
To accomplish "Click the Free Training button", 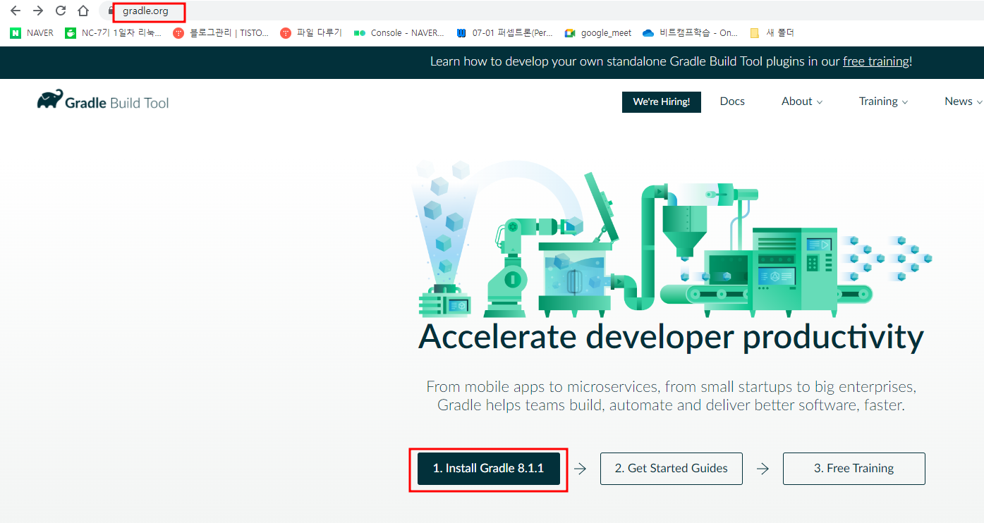I will 854,469.
